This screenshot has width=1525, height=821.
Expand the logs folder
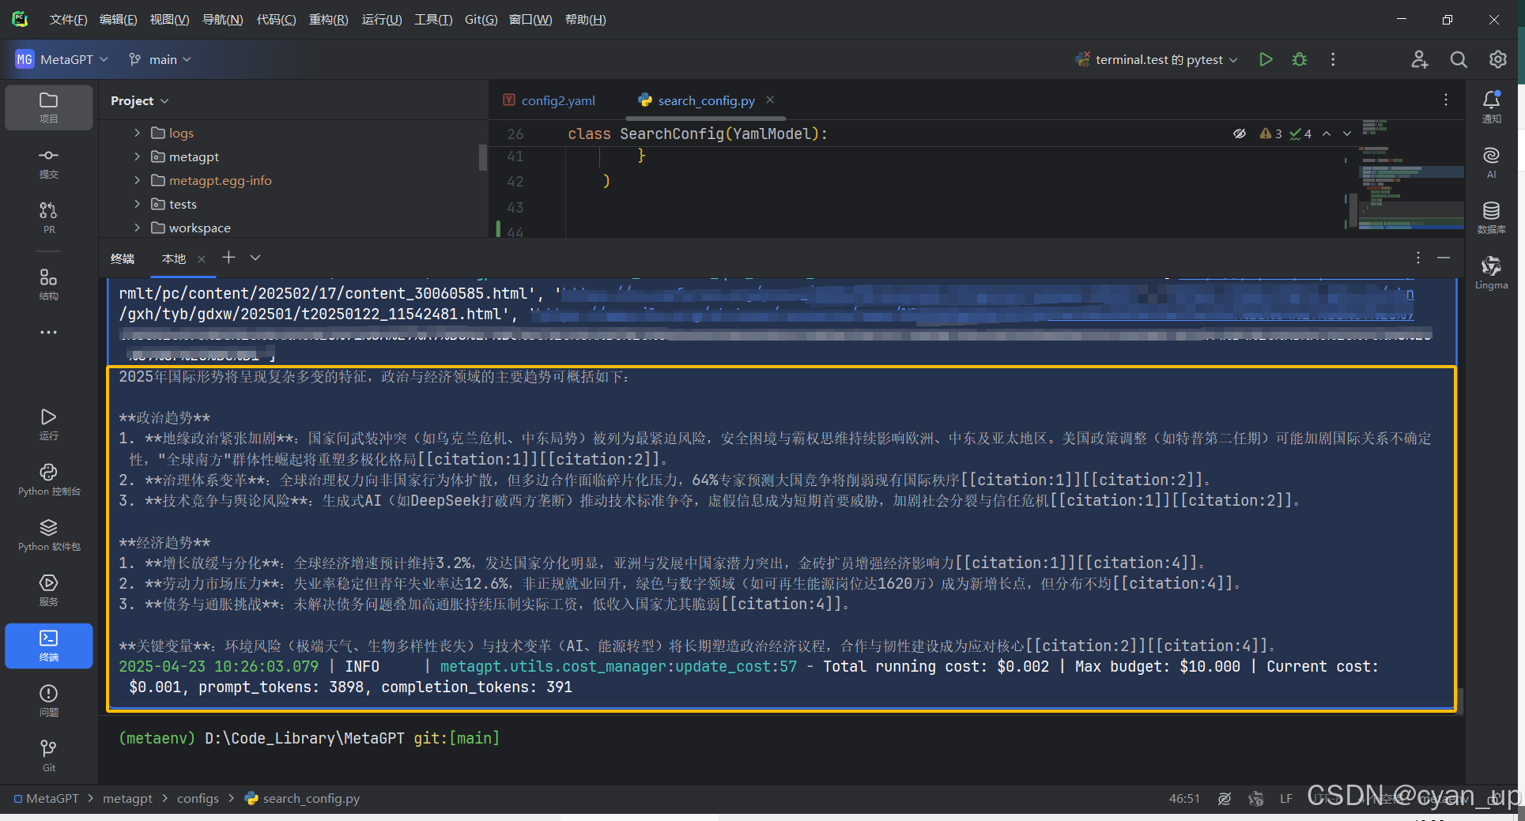pyautogui.click(x=137, y=133)
